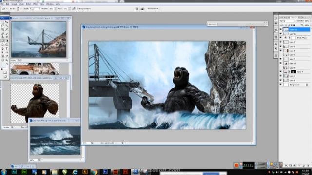Open the Edit menu
Screen dimensions: 312x175
coord(7,4)
